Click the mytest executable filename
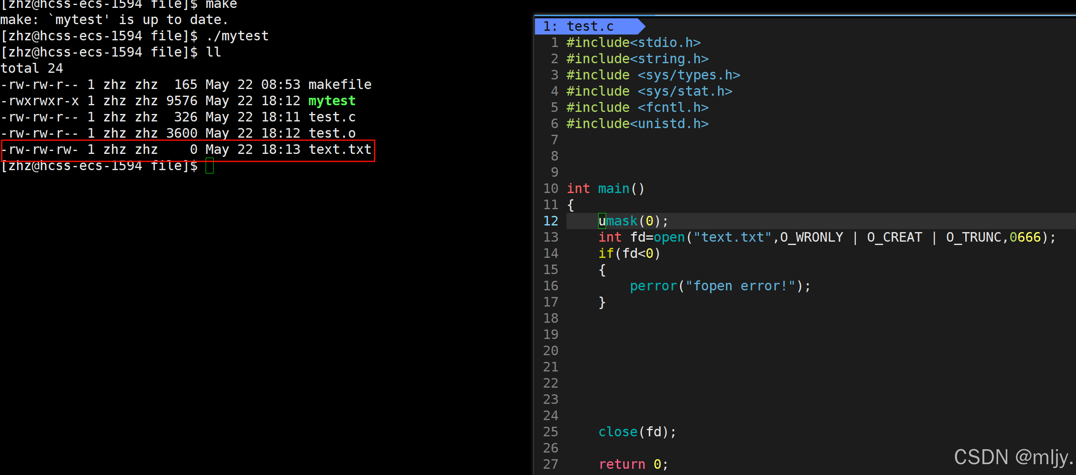 332,101
